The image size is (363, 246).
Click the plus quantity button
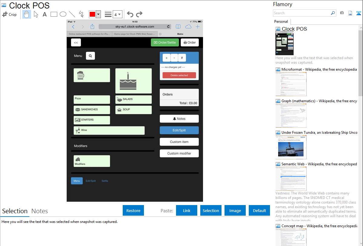(166, 58)
